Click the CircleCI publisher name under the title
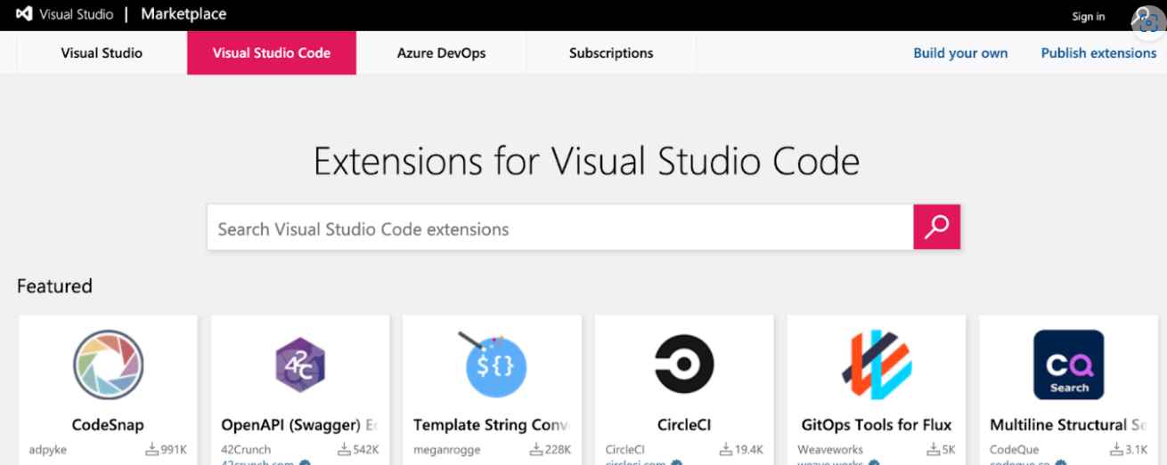Image resolution: width=1167 pixels, height=465 pixels. point(624,450)
